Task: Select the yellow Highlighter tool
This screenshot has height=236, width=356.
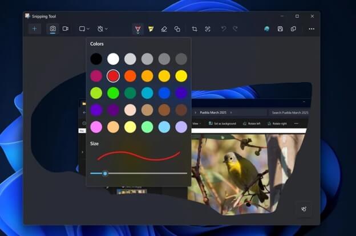Action: [151, 29]
